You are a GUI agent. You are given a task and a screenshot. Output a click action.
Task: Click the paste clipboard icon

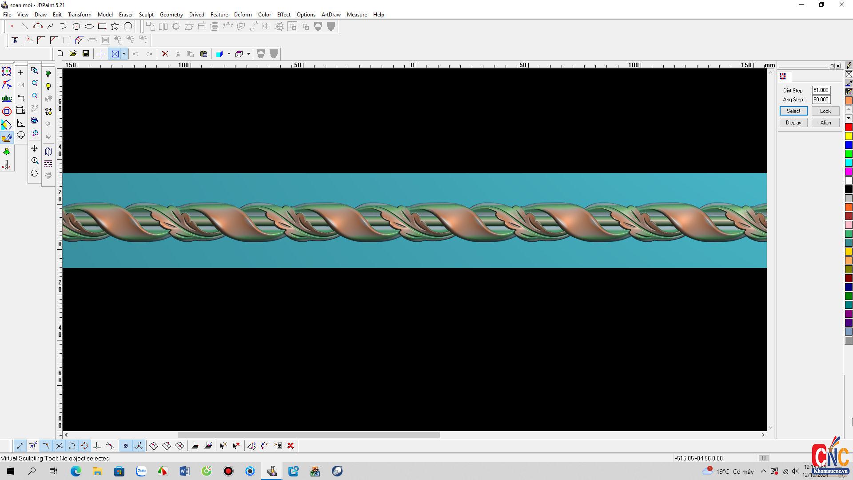203,54
